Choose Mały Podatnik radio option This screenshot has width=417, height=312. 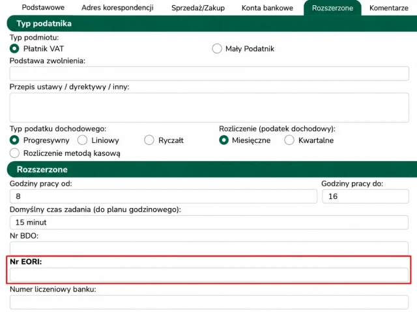pos(217,49)
